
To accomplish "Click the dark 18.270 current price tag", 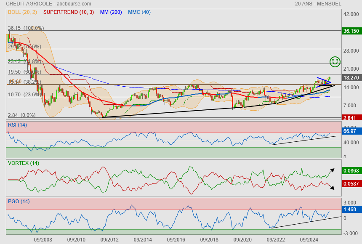I will (x=351, y=78).
